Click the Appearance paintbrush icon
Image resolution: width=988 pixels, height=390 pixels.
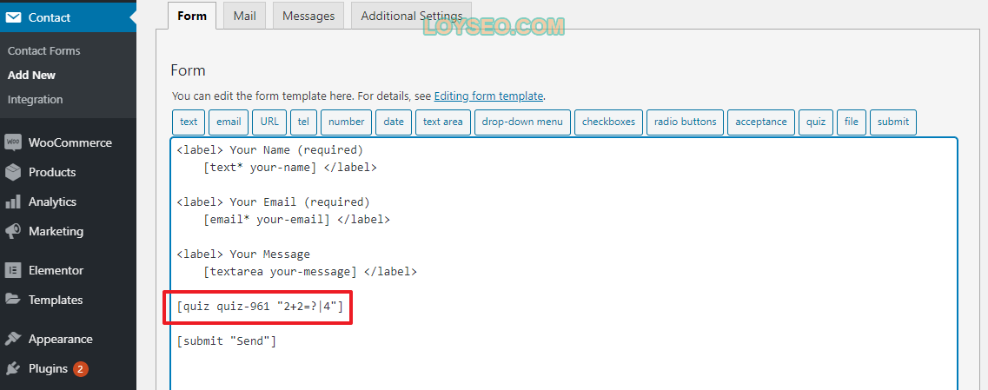13,339
